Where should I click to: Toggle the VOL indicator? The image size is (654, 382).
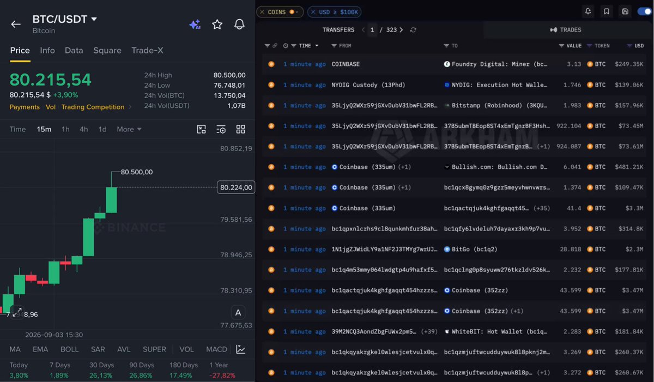(x=186, y=349)
